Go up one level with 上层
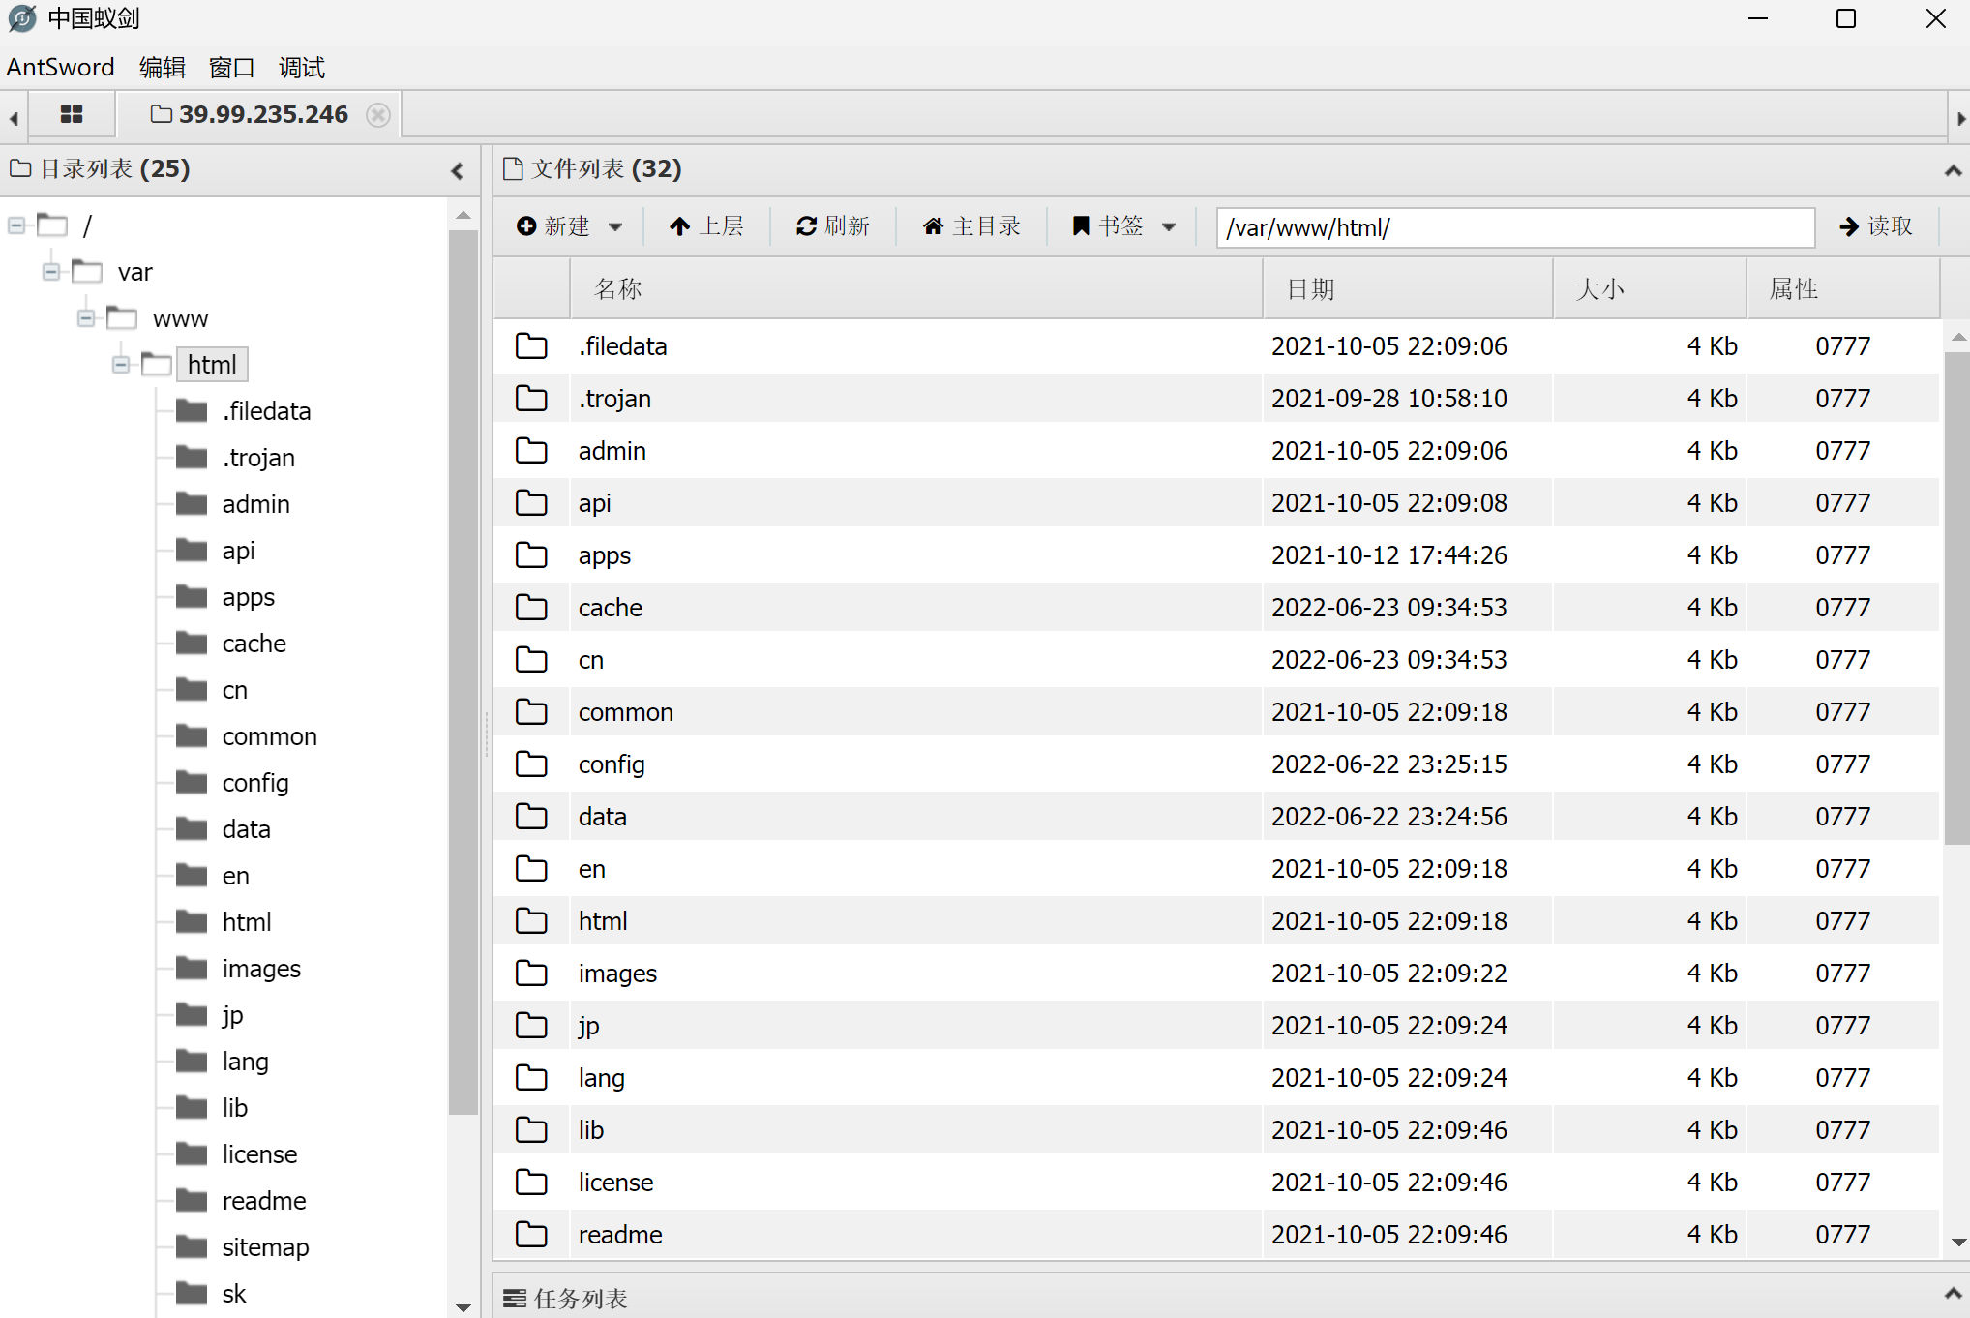 tap(706, 226)
